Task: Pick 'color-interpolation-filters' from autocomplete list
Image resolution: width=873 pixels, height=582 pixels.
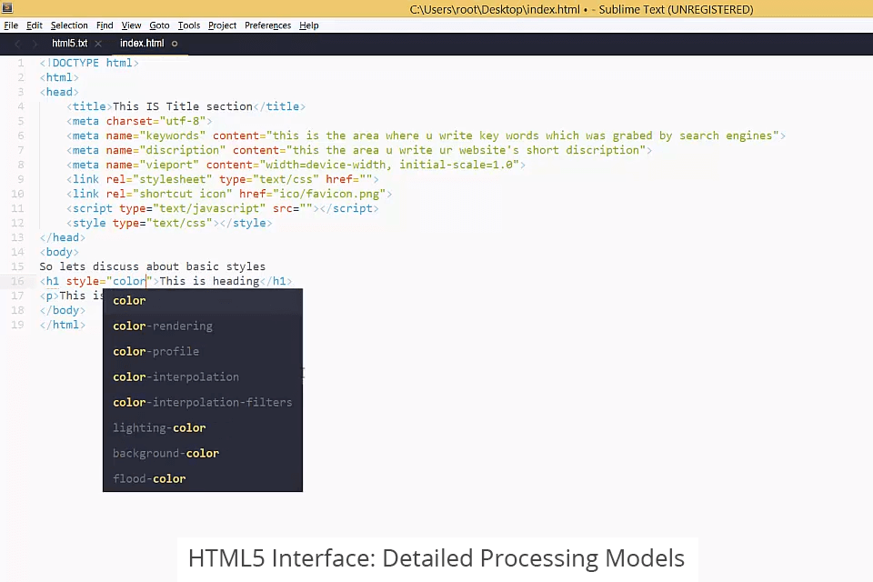Action: pyautogui.click(x=203, y=403)
